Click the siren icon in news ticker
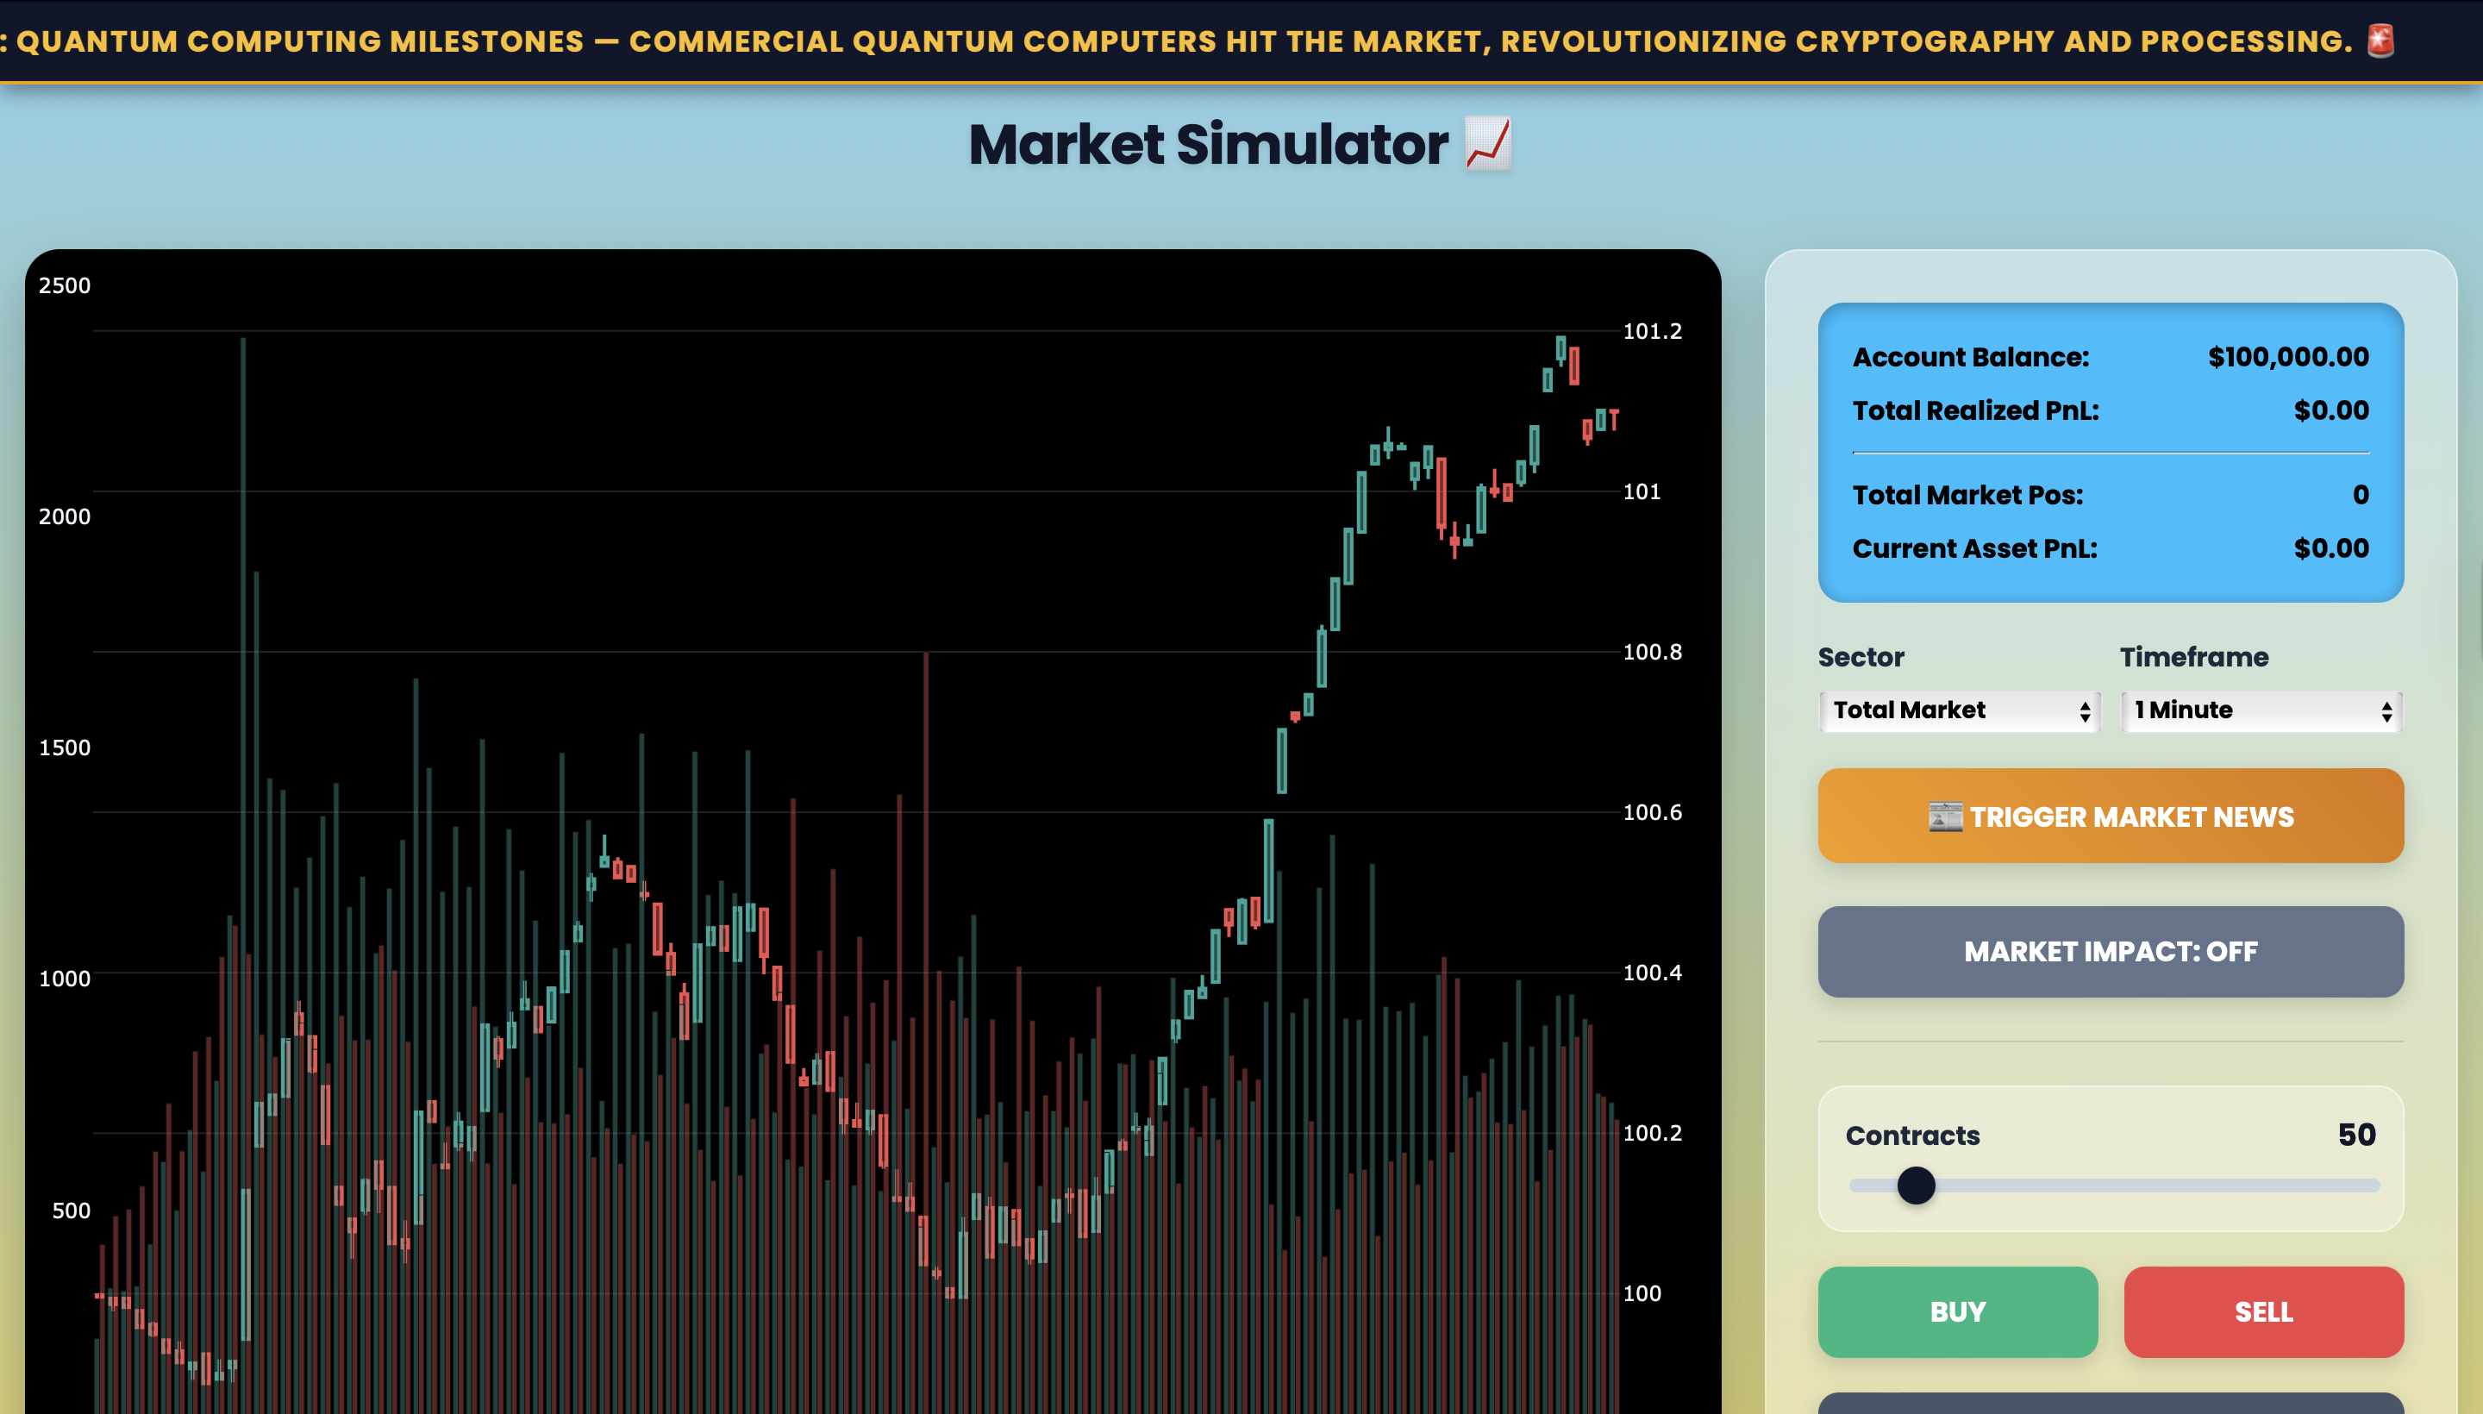 (2380, 41)
